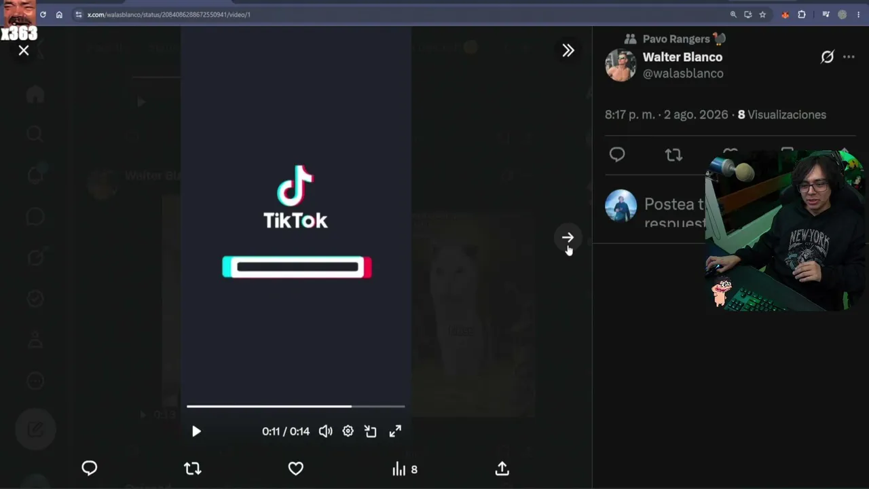The image size is (869, 489).
Task: Open video settings gear
Action: pos(348,431)
